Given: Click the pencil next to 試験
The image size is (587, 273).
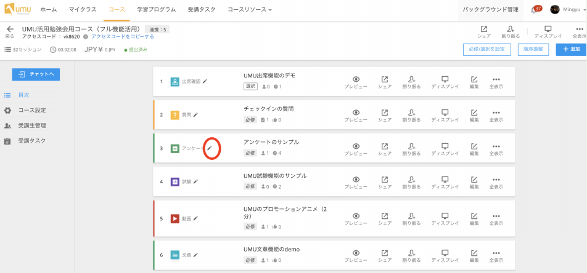Looking at the screenshot, I should click(195, 181).
